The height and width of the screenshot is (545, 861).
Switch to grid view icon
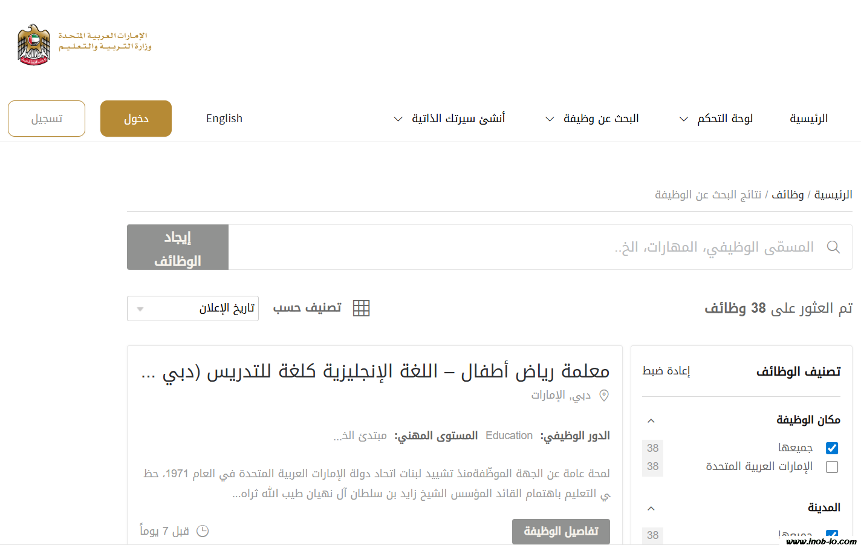pyautogui.click(x=361, y=308)
